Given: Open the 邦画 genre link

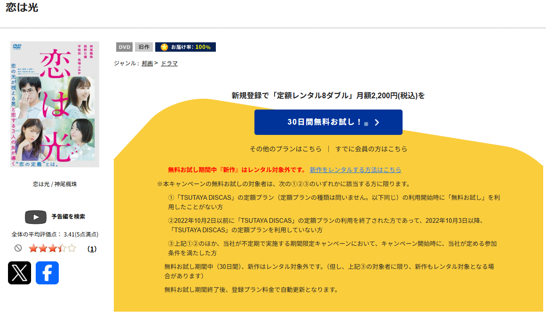Looking at the screenshot, I should click(x=147, y=63).
